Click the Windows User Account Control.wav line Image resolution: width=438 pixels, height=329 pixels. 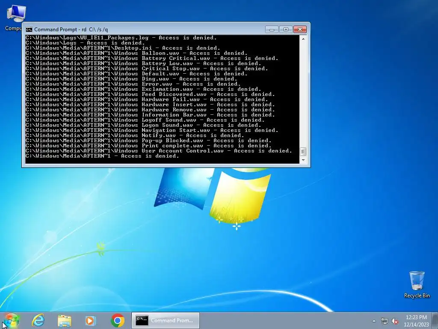pyautogui.click(x=159, y=150)
